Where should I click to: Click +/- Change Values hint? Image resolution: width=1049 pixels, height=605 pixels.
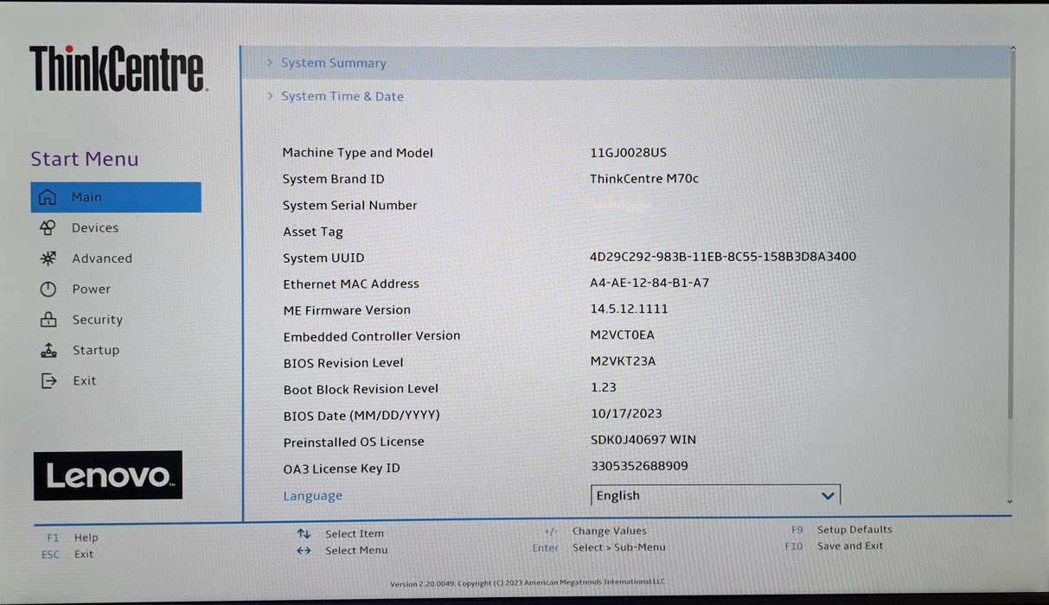pos(595,532)
